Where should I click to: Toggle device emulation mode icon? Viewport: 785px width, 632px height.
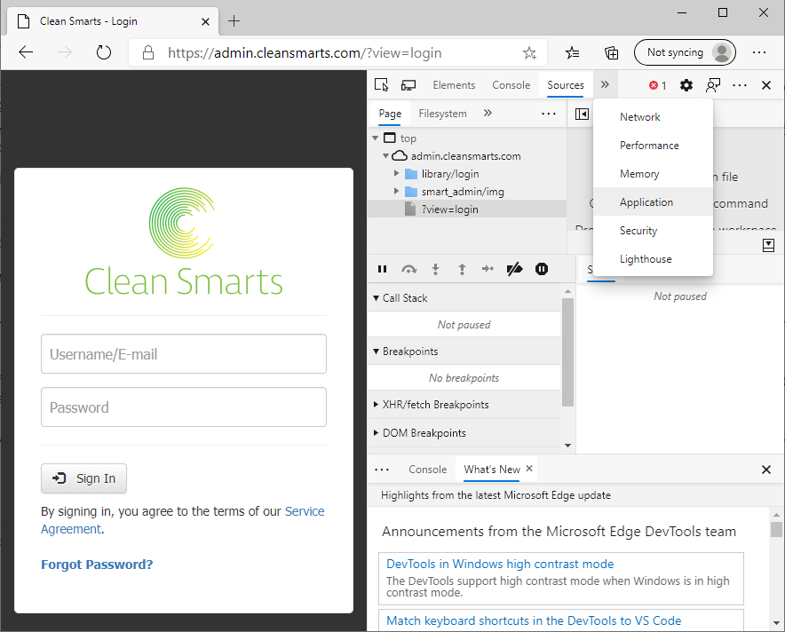pyautogui.click(x=408, y=85)
